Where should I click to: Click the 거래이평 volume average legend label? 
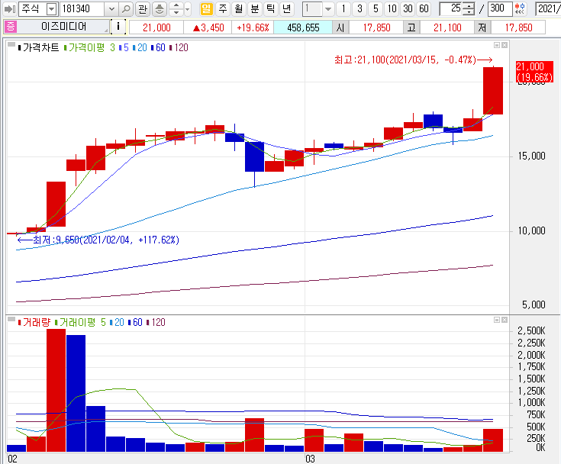click(x=76, y=322)
